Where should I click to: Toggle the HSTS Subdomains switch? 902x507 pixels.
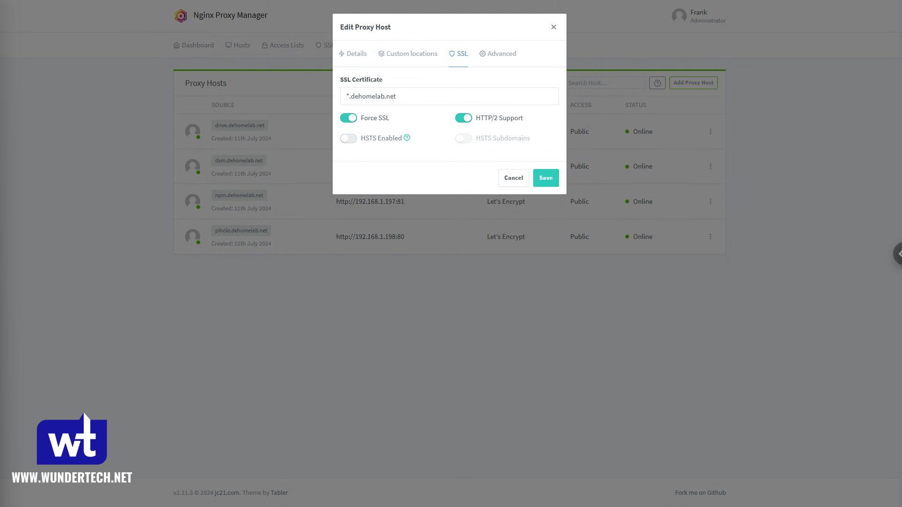coord(463,138)
